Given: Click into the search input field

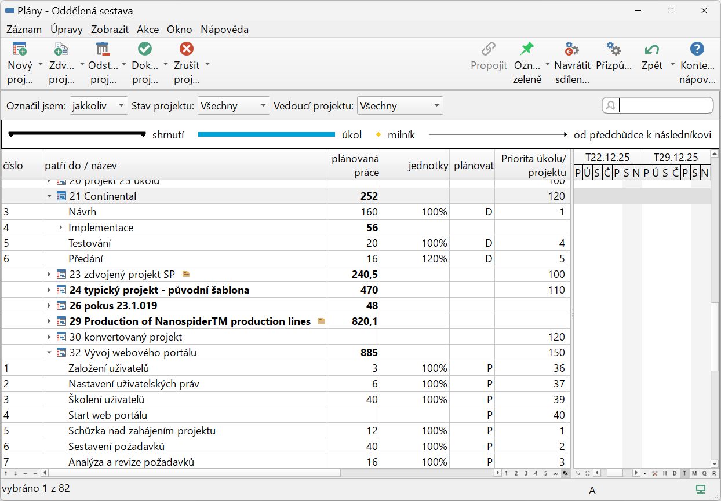Looking at the screenshot, I should 665,105.
